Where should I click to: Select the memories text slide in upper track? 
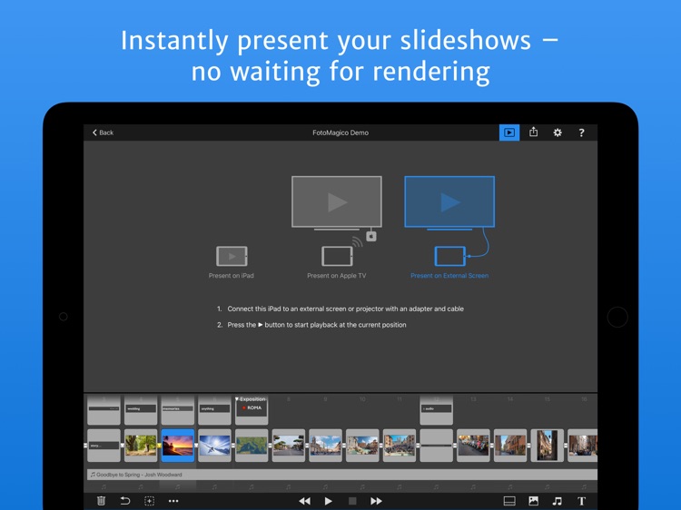178,410
